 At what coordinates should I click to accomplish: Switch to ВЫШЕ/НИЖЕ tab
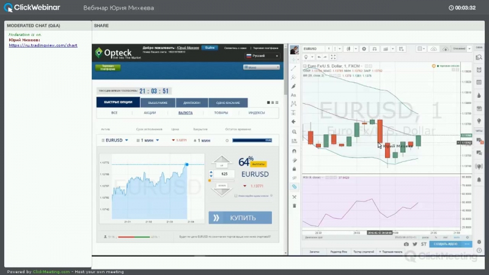158,103
